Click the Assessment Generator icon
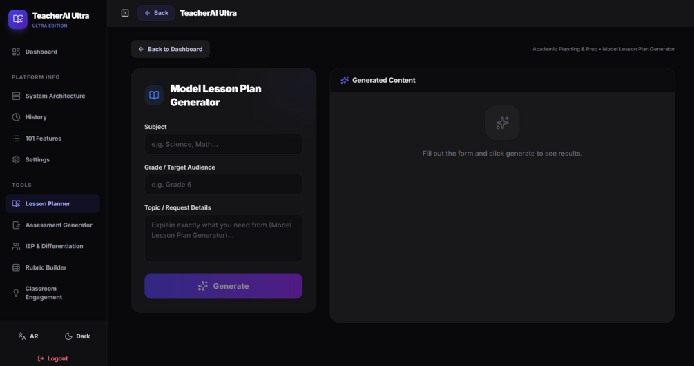The width and height of the screenshot is (694, 366). (16, 225)
